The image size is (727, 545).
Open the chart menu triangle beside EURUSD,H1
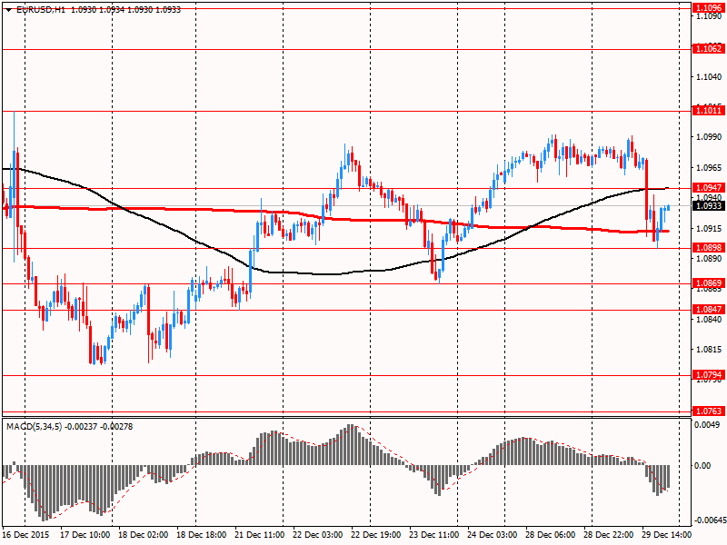pyautogui.click(x=9, y=10)
